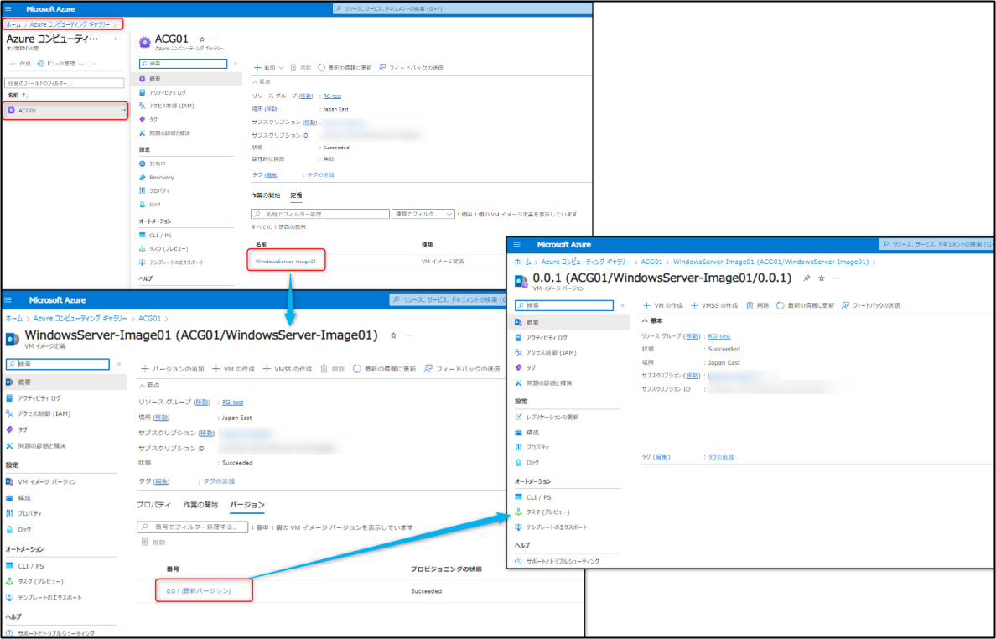Switch to the 作業の開始 tab in the WindowsServer-Image01 window
The image size is (996, 639).
[200, 505]
